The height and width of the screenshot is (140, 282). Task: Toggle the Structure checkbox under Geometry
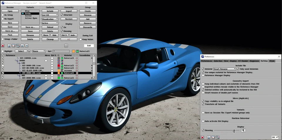point(62,15)
